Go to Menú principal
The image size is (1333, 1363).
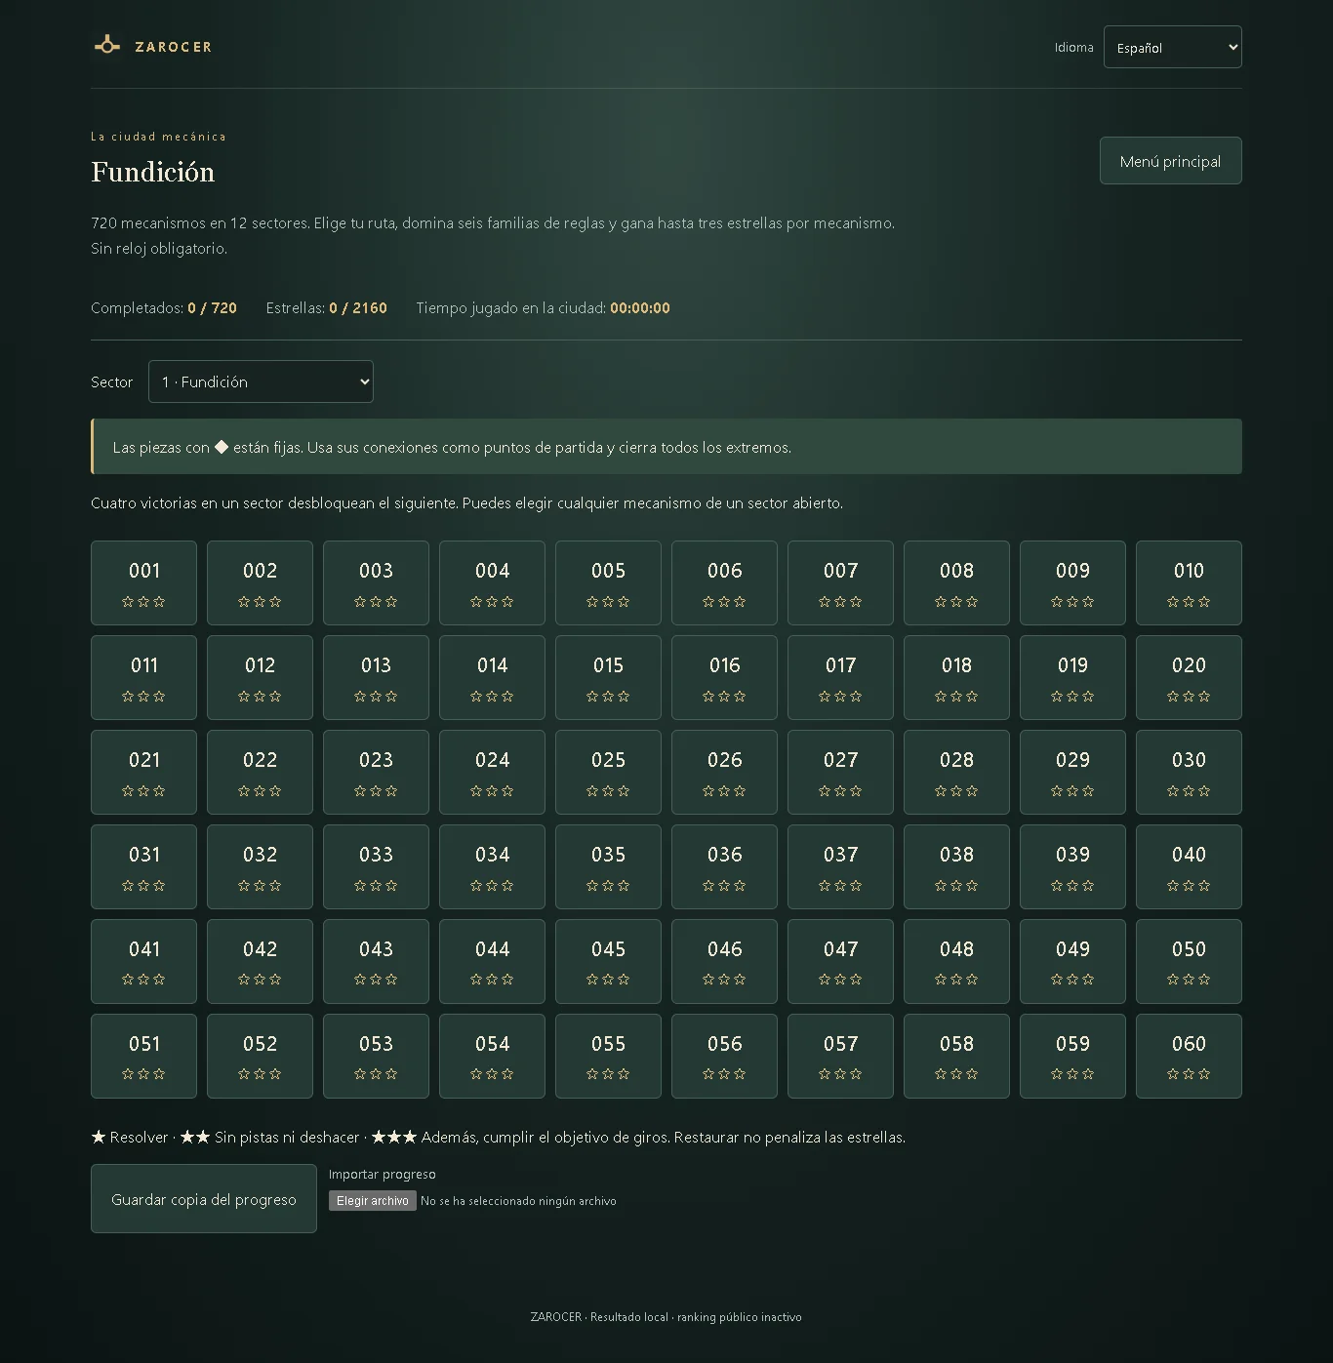tap(1170, 161)
